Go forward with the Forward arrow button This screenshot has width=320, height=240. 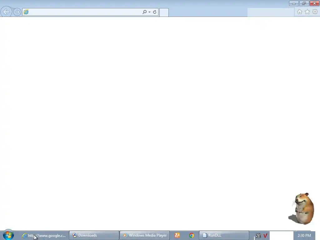(17, 12)
